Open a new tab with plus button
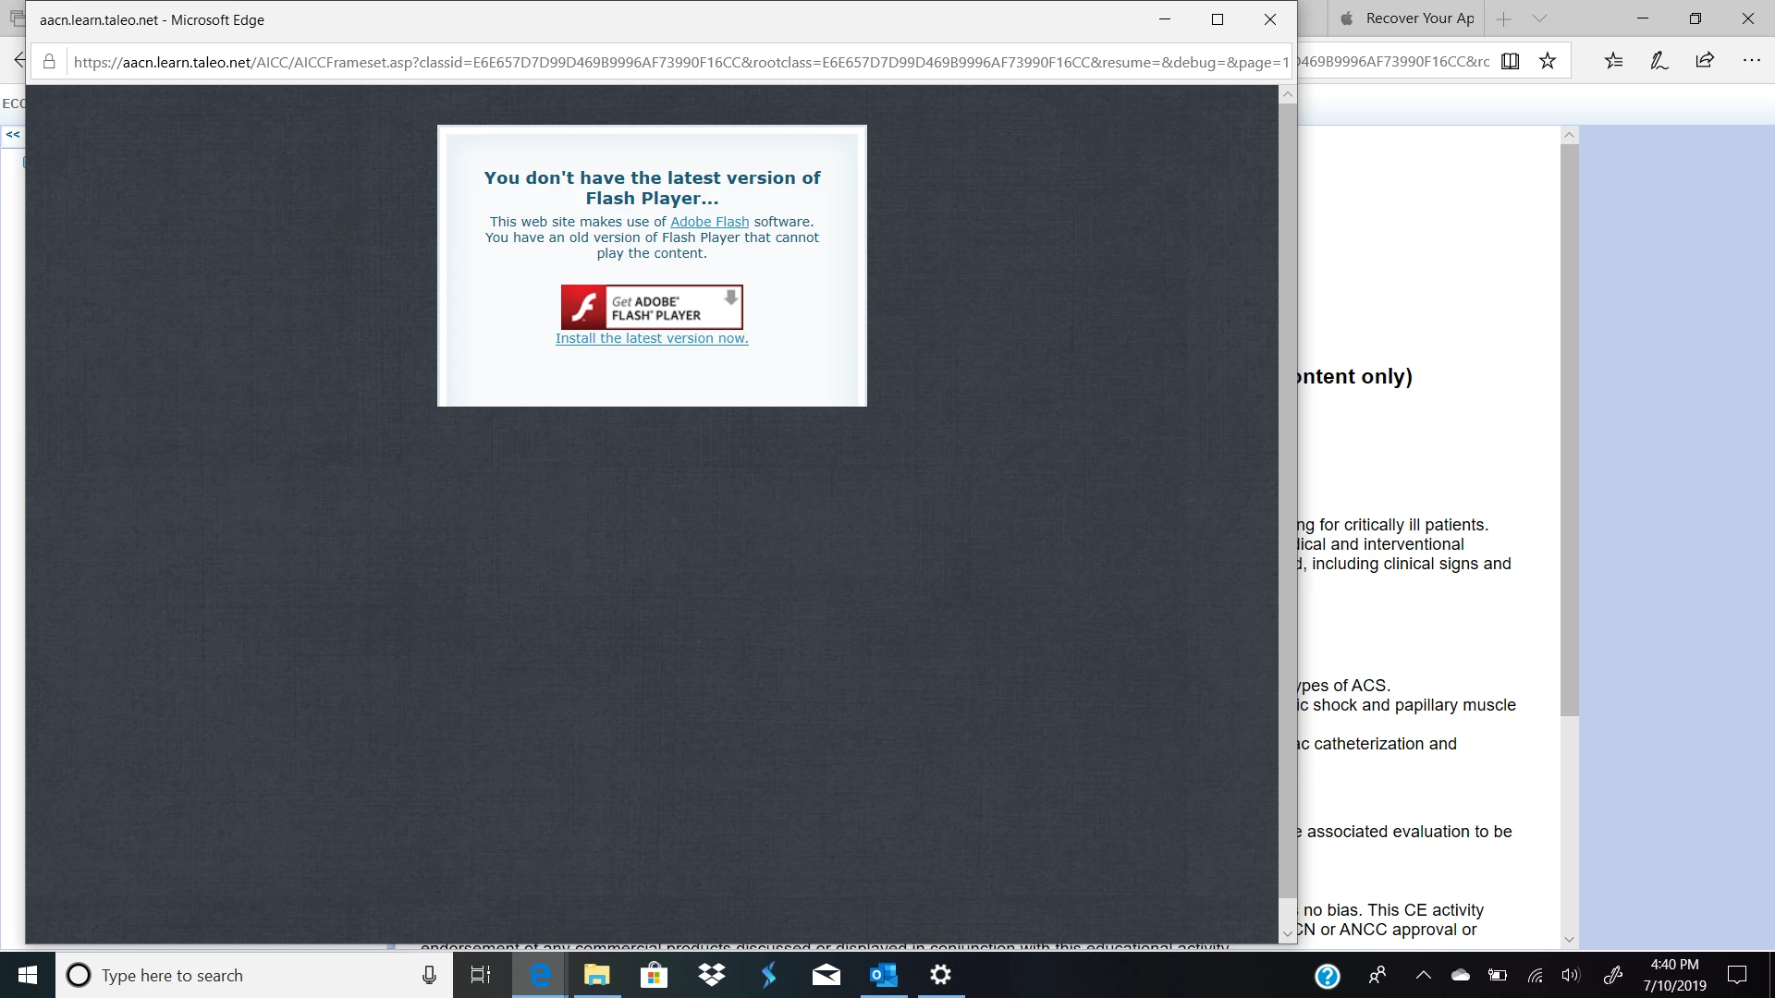 (x=1504, y=18)
